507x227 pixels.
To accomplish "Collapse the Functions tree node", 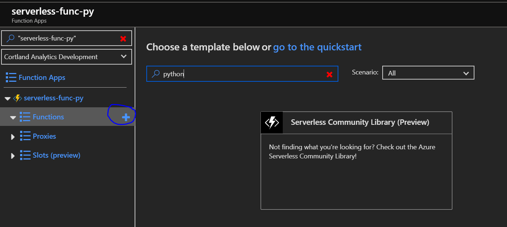I will pyautogui.click(x=13, y=117).
